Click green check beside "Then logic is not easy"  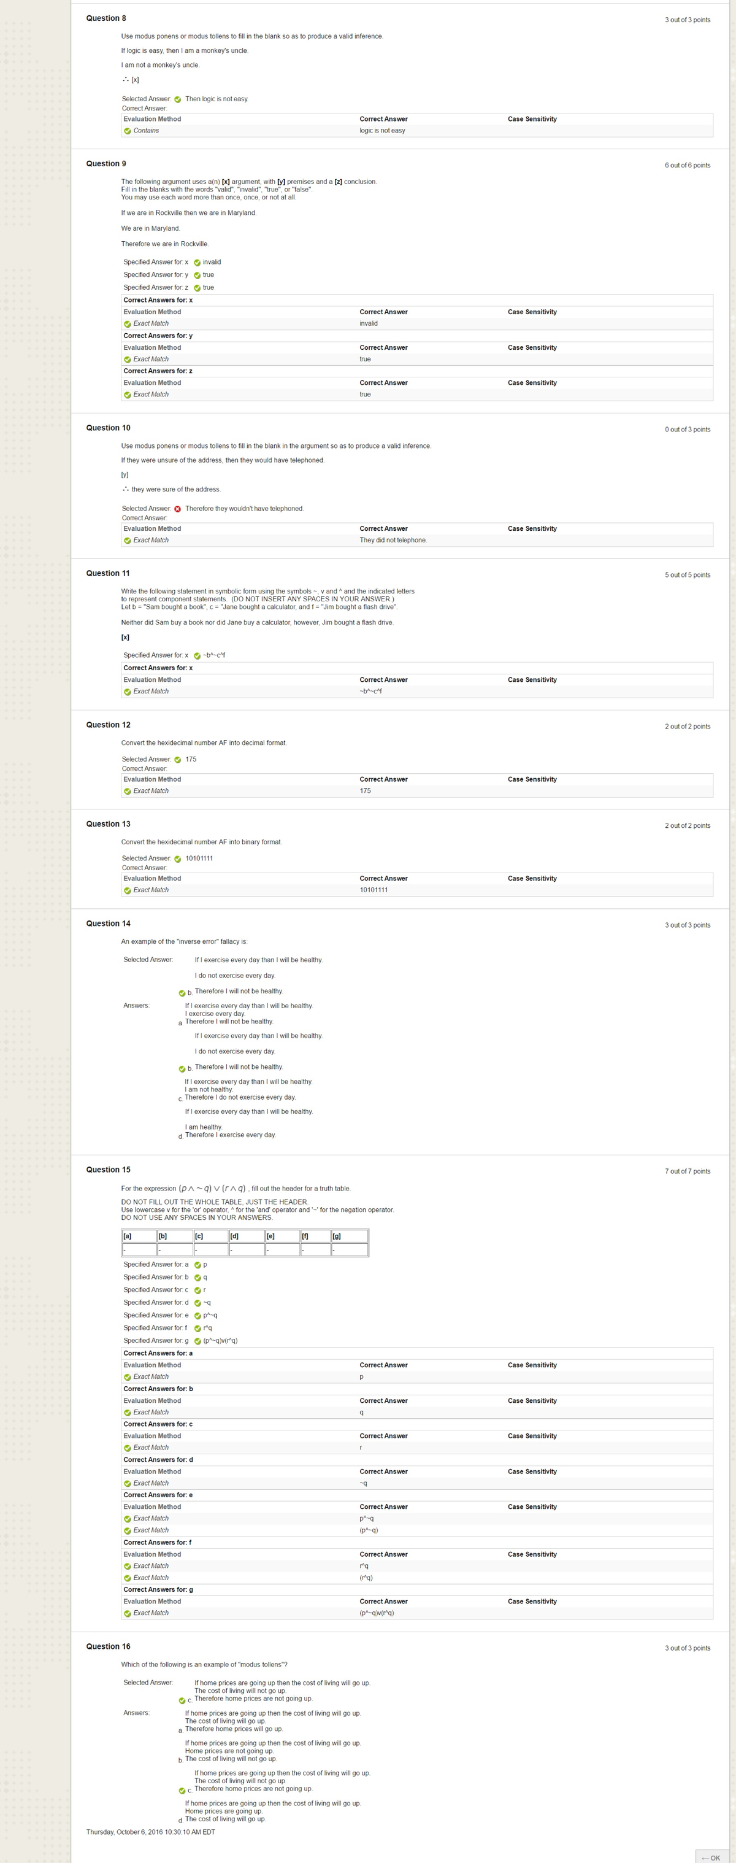click(178, 99)
